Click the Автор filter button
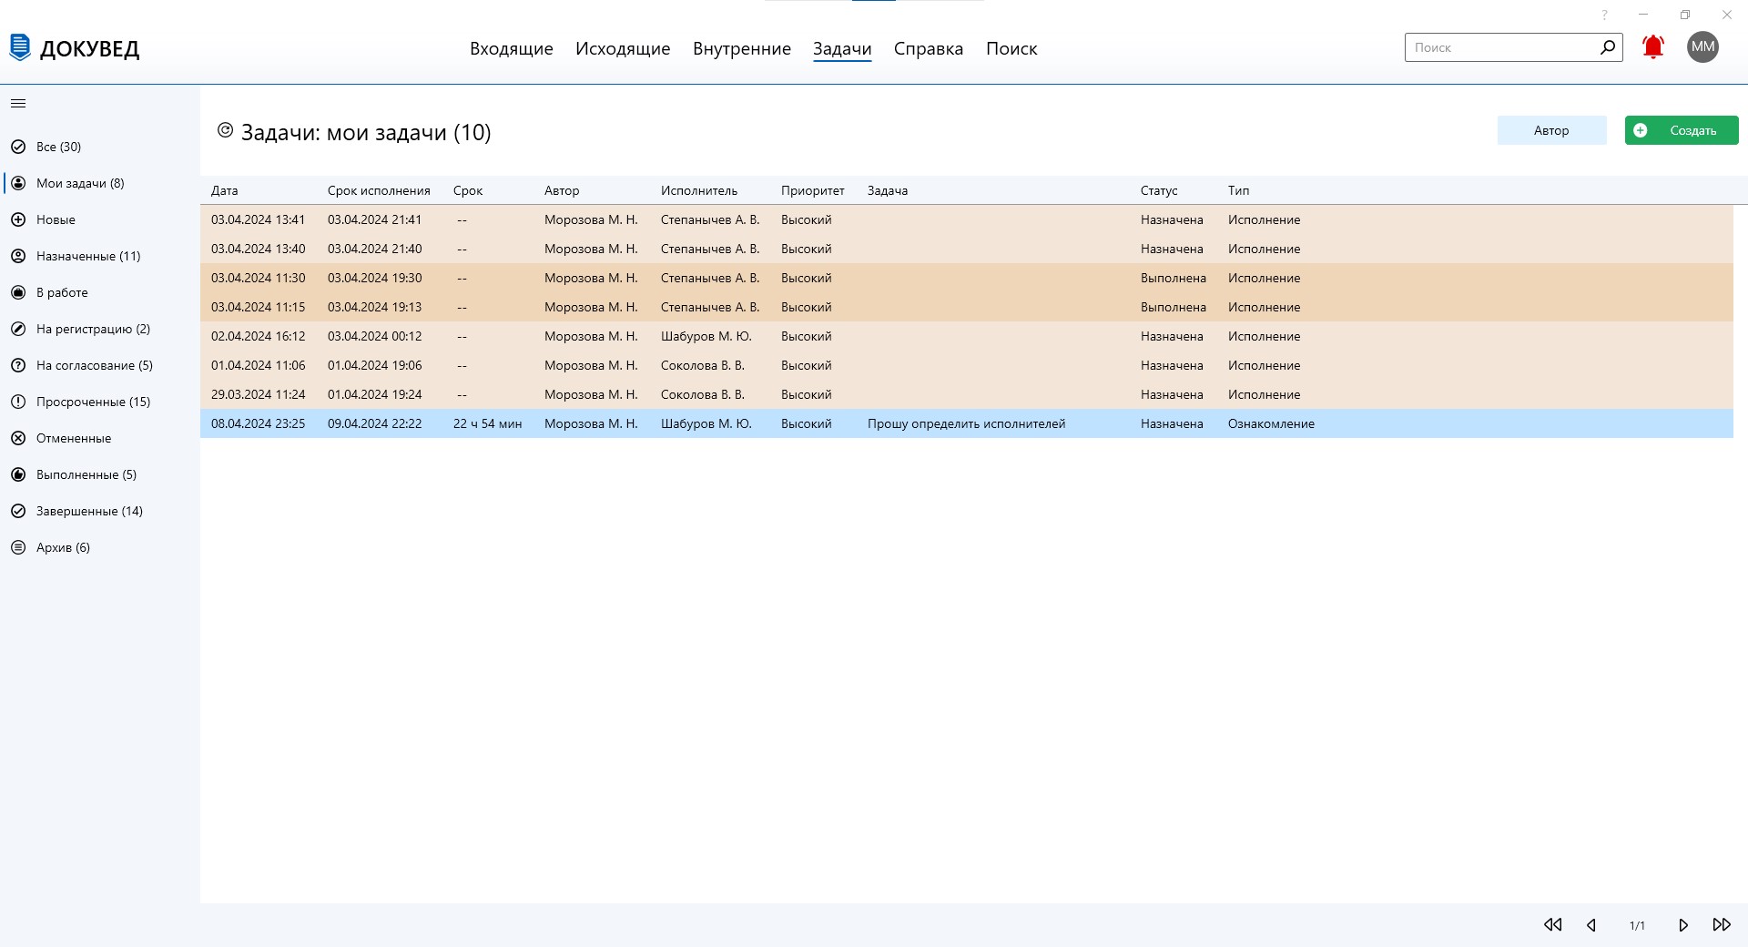The height and width of the screenshot is (947, 1748). pos(1551,130)
